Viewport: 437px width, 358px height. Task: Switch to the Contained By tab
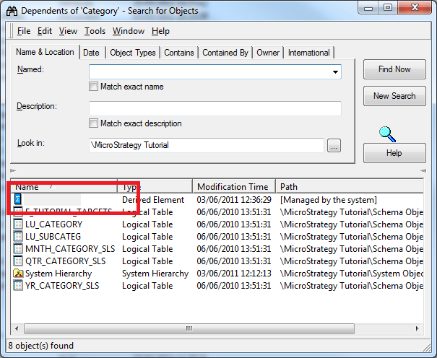pyautogui.click(x=225, y=53)
